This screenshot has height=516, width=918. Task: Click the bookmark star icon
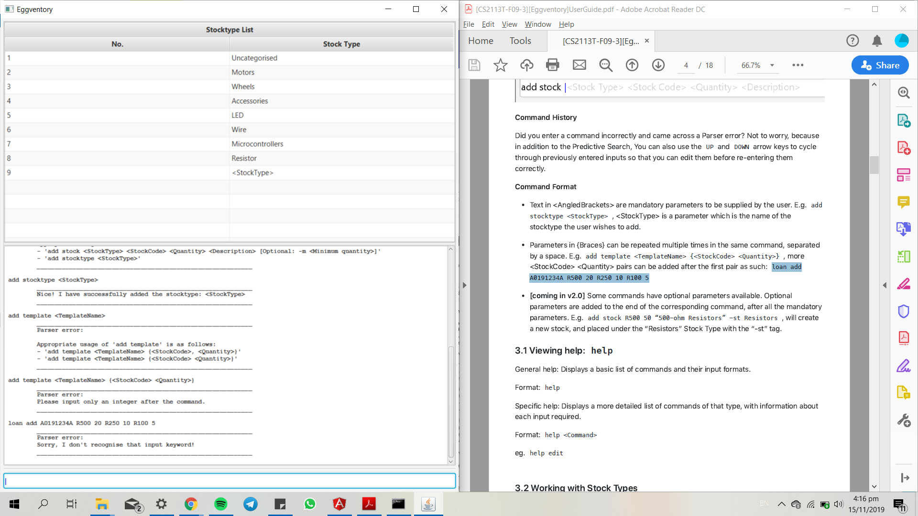click(x=500, y=65)
